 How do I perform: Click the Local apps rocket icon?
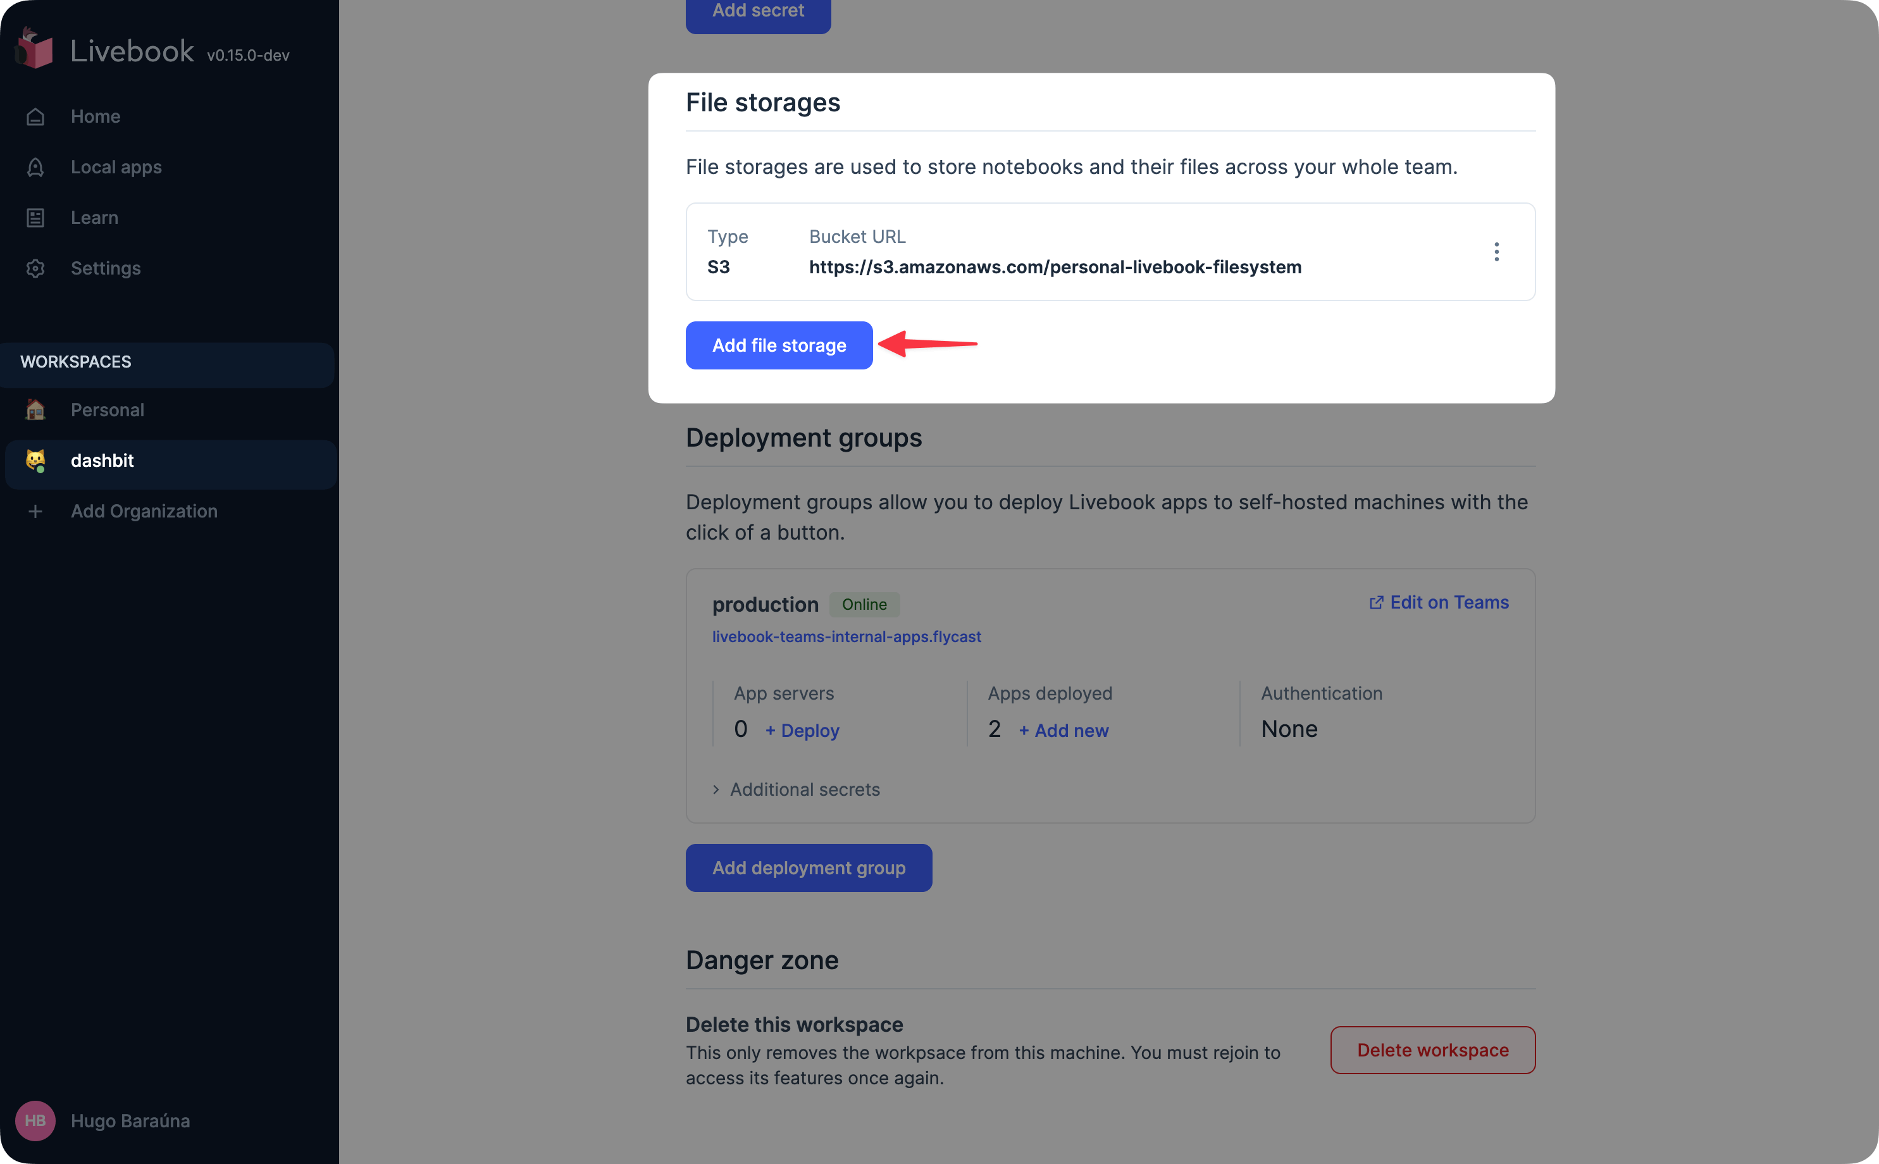[35, 167]
